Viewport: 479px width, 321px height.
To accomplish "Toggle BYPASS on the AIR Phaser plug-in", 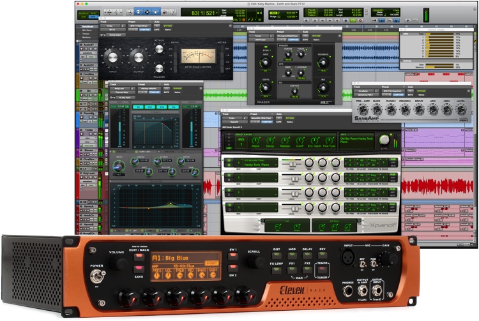I will coord(316,36).
